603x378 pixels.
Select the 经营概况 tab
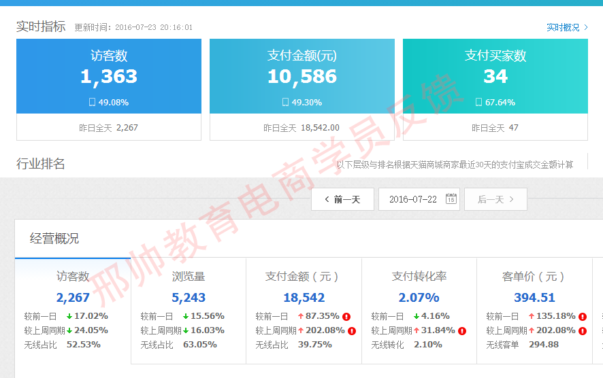click(x=54, y=239)
